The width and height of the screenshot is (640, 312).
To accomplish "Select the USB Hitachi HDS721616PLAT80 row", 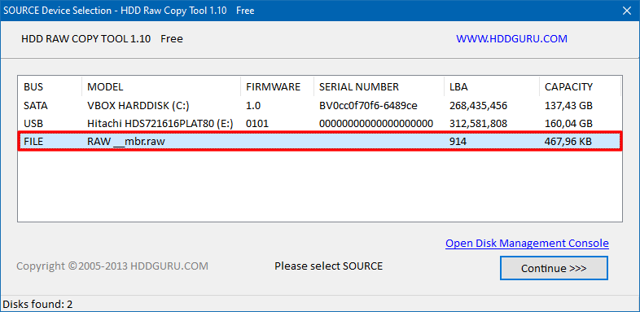I will tap(319, 123).
